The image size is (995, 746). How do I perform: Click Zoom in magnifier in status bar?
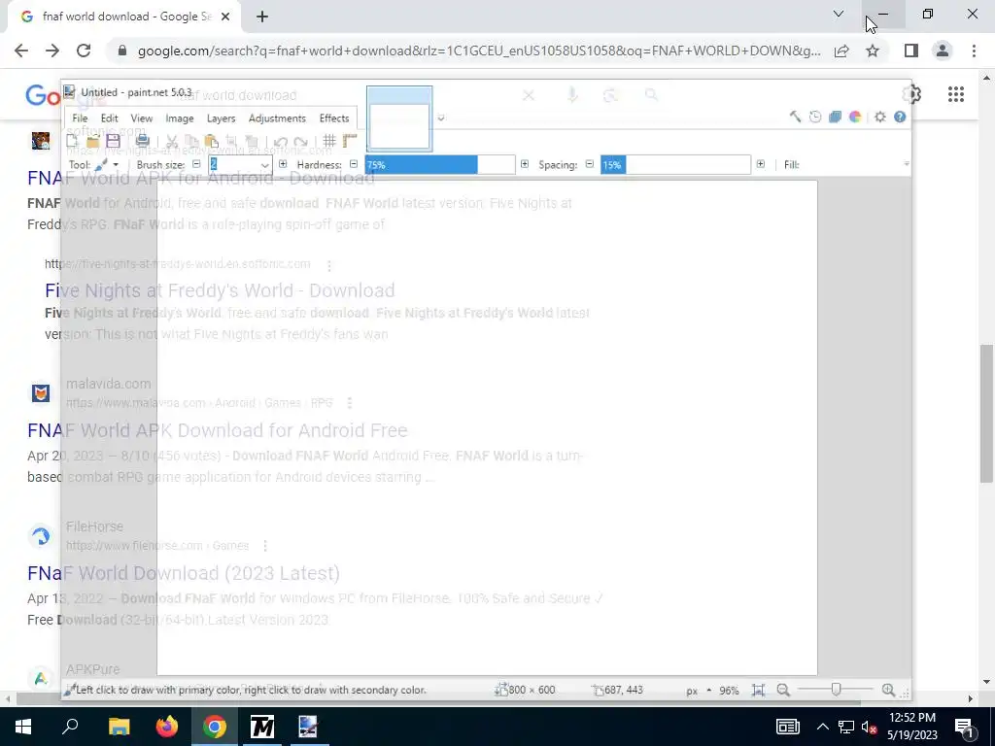888,691
